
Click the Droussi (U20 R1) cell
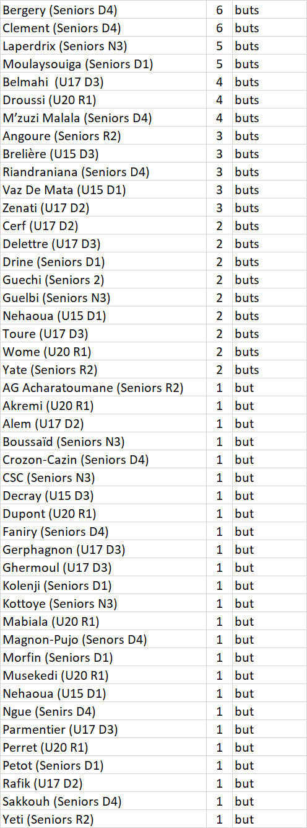pyautogui.click(x=103, y=100)
